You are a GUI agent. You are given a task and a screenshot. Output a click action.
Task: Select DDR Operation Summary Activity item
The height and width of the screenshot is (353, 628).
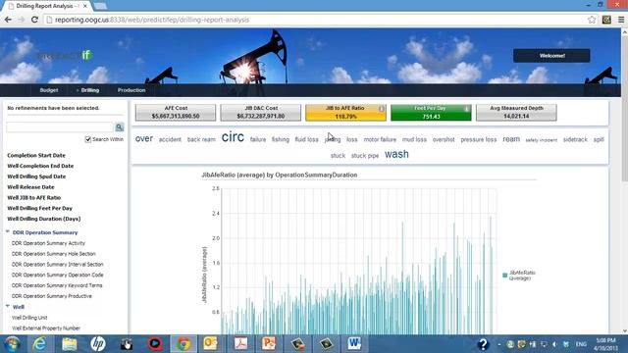click(48, 243)
